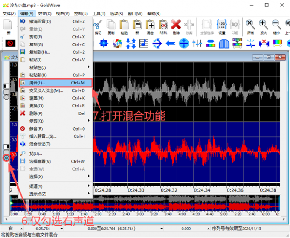Click the overview scrollbar right arrow

click(x=284, y=219)
